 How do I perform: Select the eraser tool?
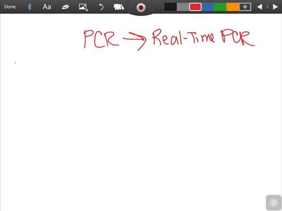[65, 7]
